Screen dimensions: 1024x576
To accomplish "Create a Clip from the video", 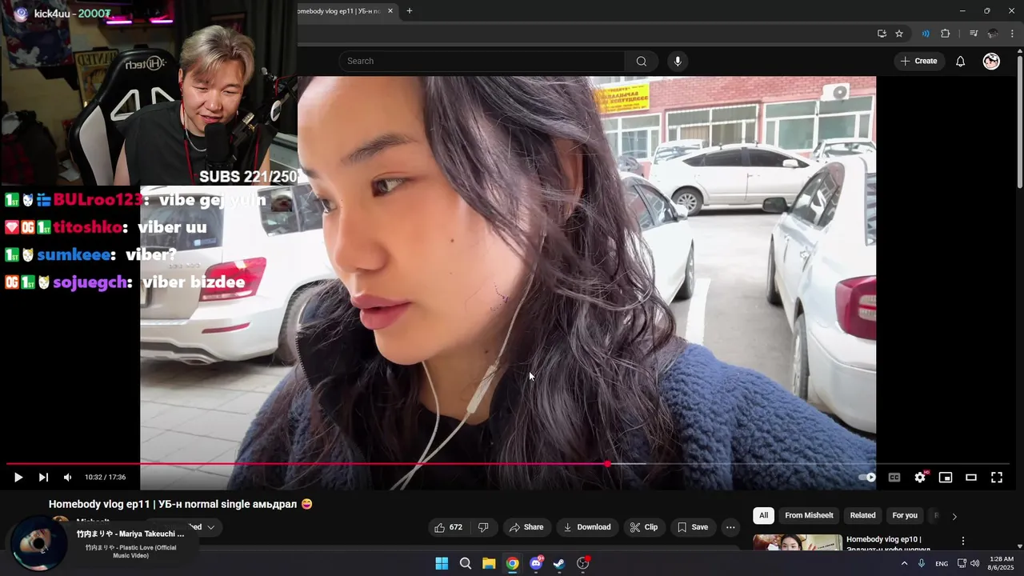I will (x=643, y=527).
